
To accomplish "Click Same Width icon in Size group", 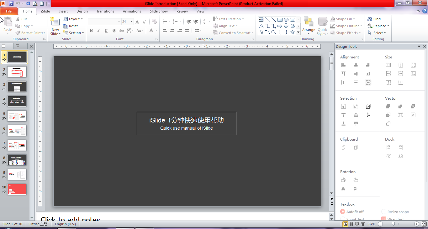I will [x=388, y=65].
